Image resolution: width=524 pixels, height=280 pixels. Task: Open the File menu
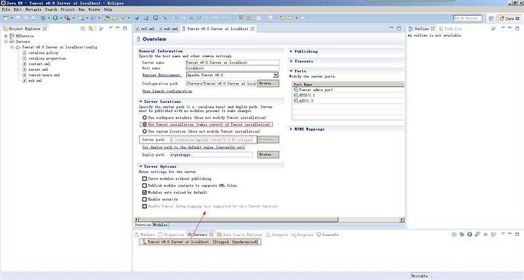click(x=6, y=9)
